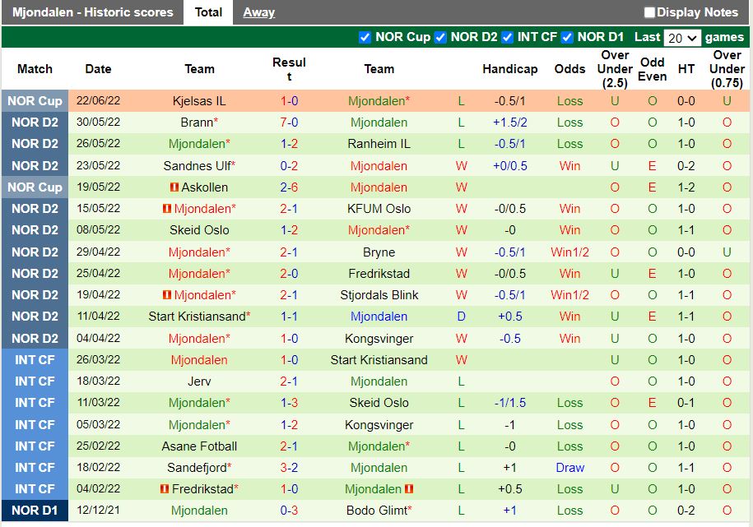
Task: Uncheck the INT CF filter checkbox
Action: 507,38
